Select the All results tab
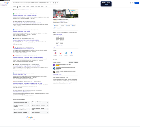Viewport: 141px width, 127px height. tap(17, 6)
